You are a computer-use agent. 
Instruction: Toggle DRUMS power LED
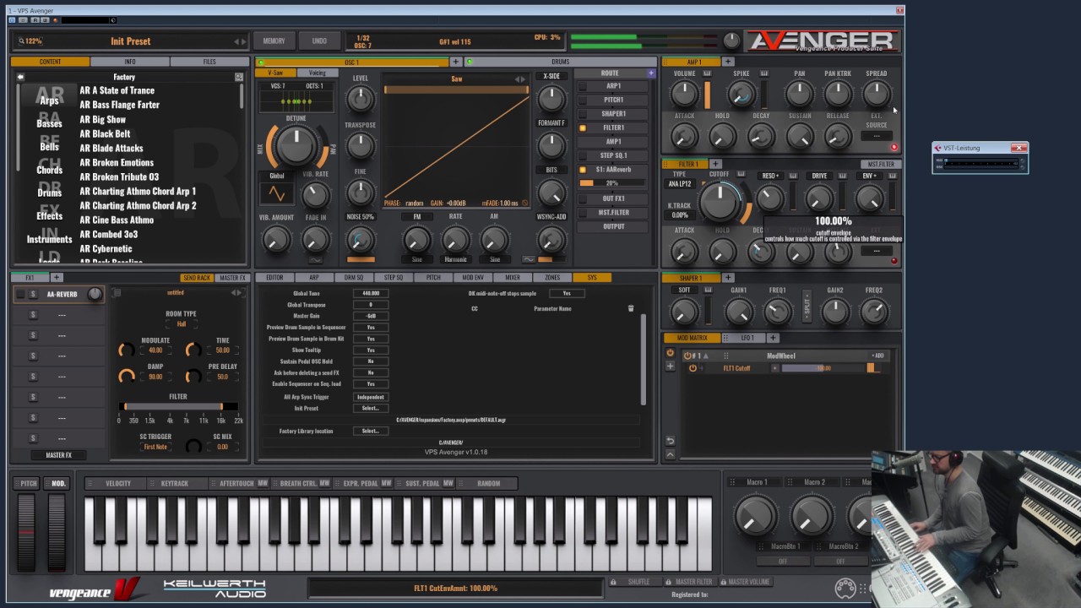point(470,62)
